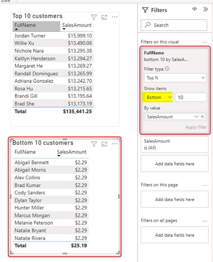Click the $15,999.10 sales value
The image size is (213, 262).
[80, 35]
